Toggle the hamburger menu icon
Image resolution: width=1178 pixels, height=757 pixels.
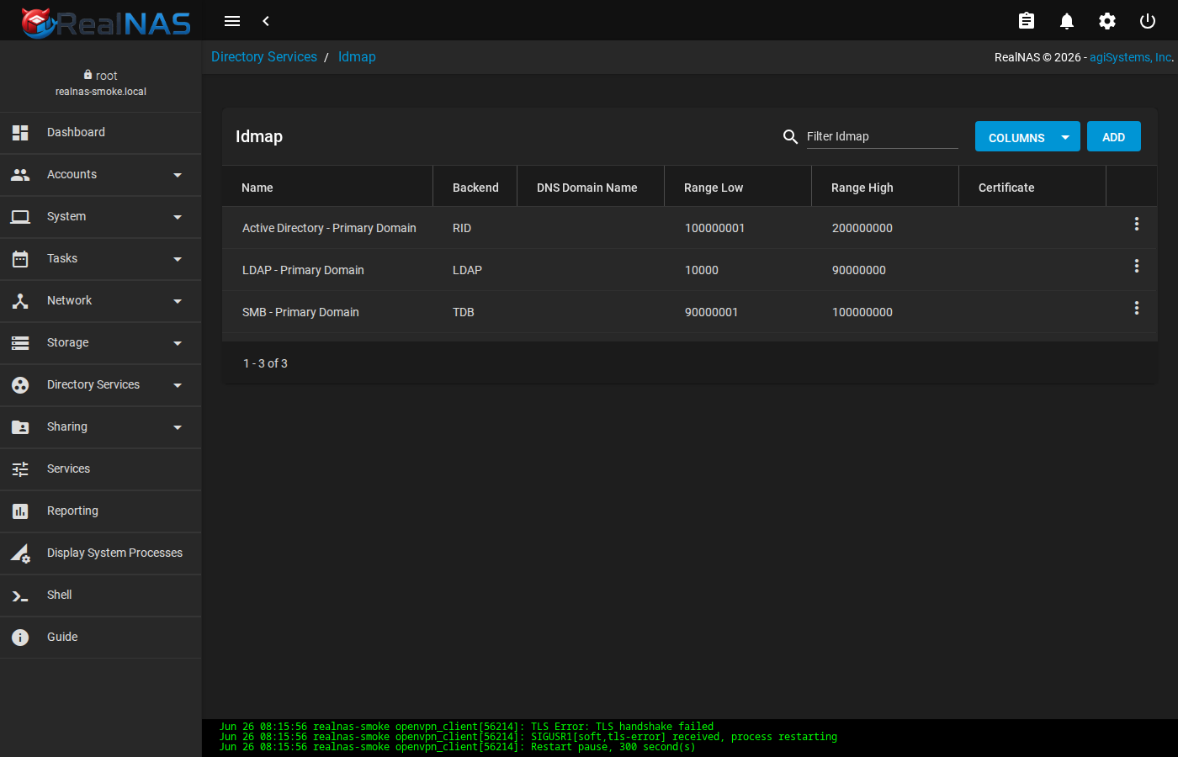232,21
